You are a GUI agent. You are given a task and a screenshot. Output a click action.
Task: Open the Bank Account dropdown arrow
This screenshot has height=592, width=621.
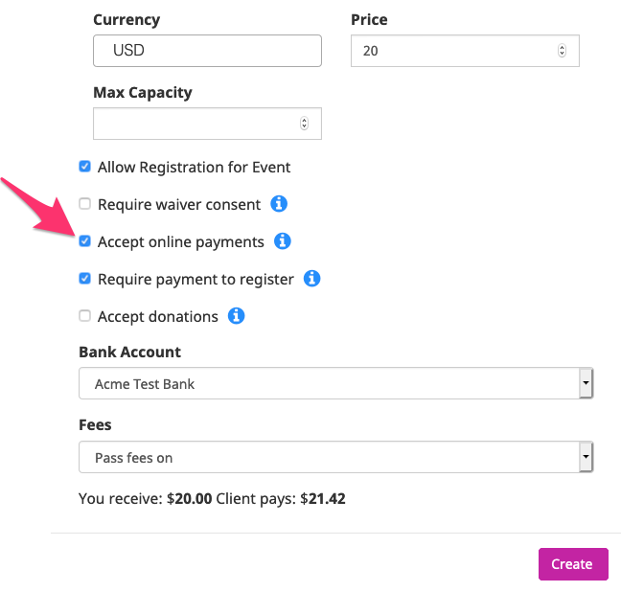(x=586, y=383)
